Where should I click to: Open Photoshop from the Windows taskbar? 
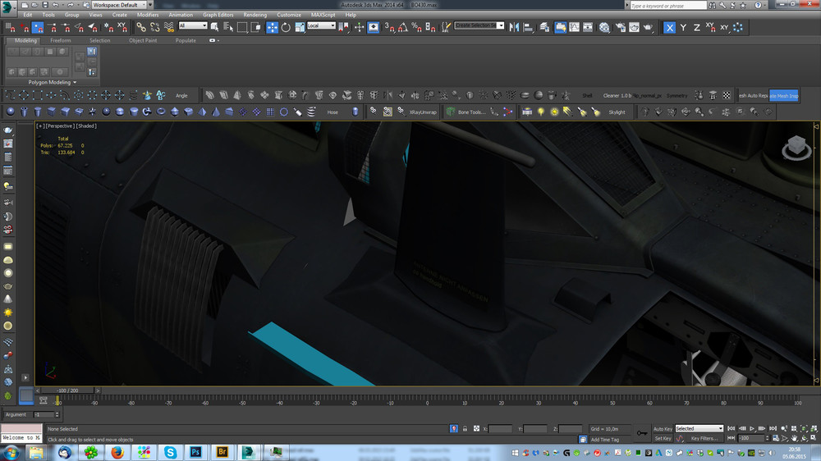click(196, 452)
